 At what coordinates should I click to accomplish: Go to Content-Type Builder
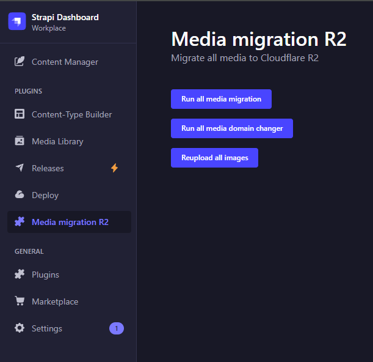[69, 114]
